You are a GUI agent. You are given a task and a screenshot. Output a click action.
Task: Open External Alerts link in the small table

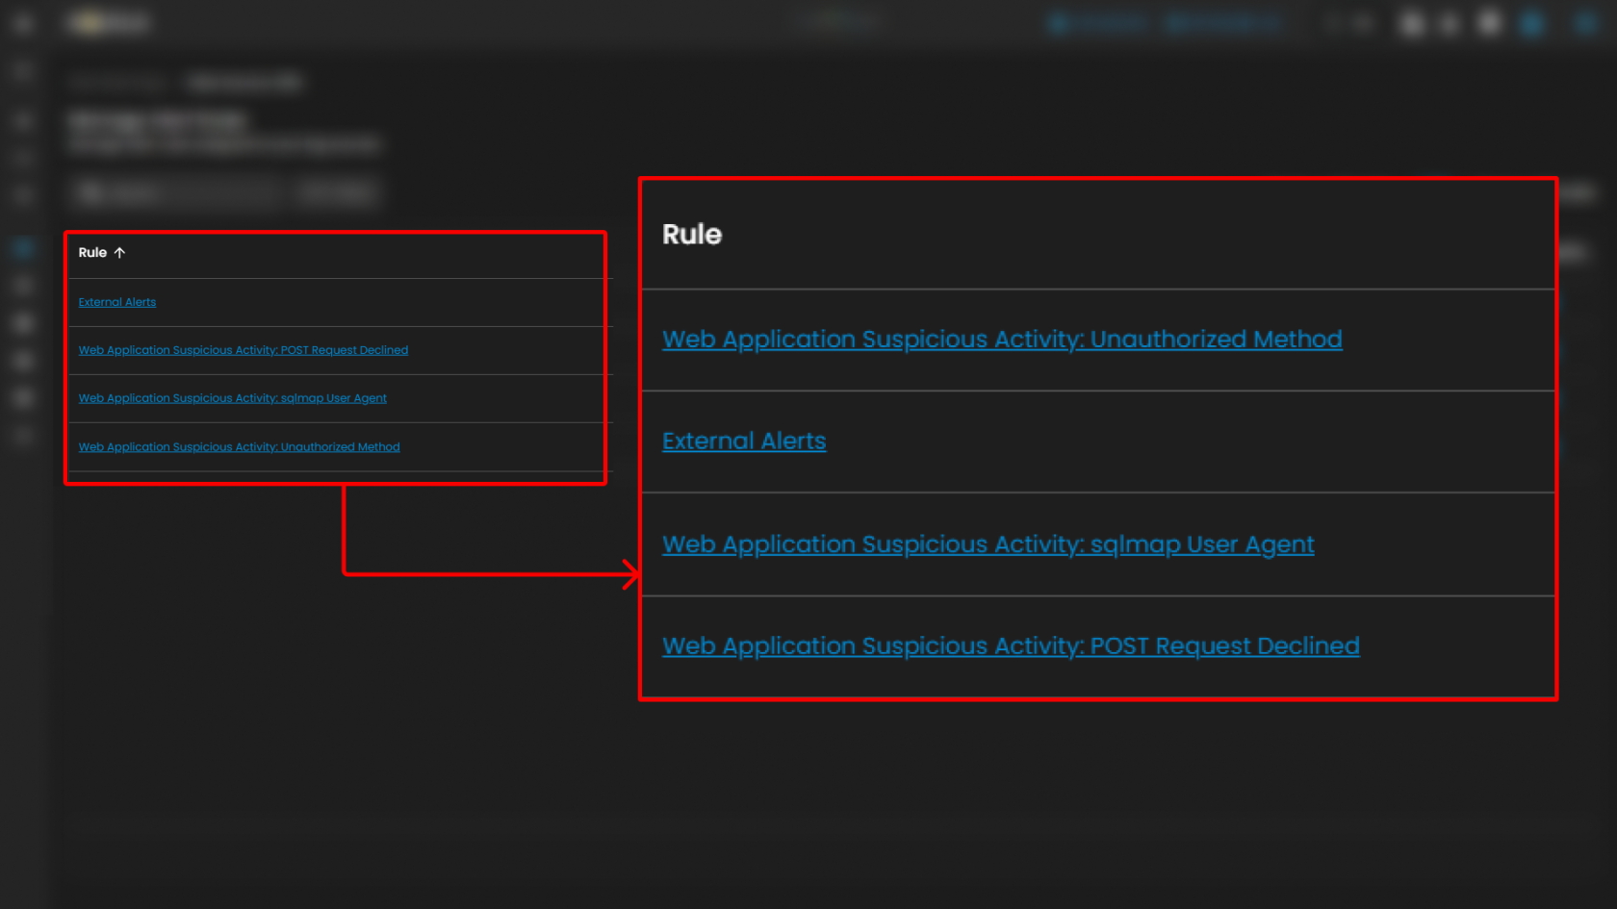[117, 302]
